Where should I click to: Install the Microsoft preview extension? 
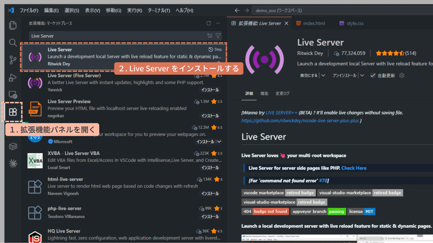206,141
